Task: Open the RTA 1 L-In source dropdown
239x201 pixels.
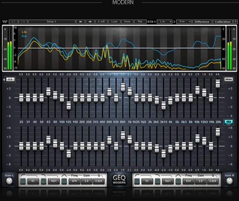Action: pos(164,22)
